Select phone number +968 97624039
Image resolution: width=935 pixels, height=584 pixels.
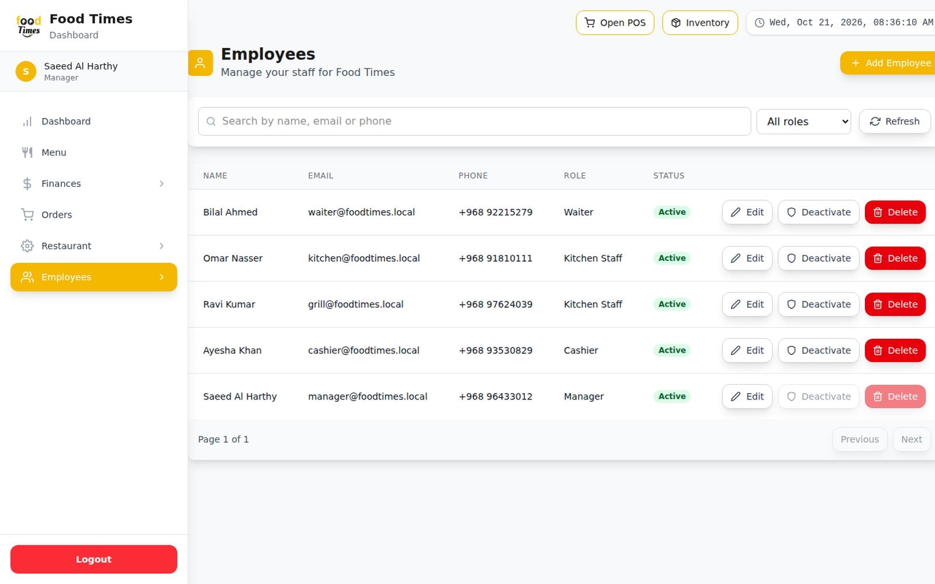pos(496,304)
